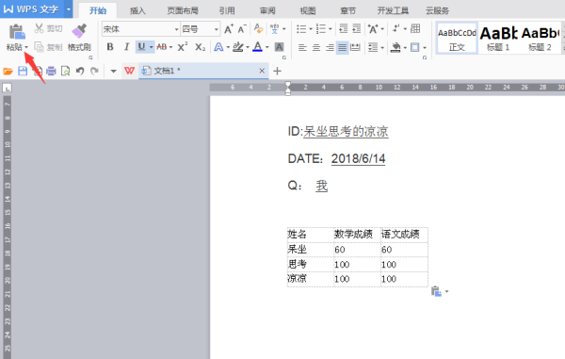Open the 审阅 tab
Viewport: 565px width, 359px height.
[x=267, y=10]
